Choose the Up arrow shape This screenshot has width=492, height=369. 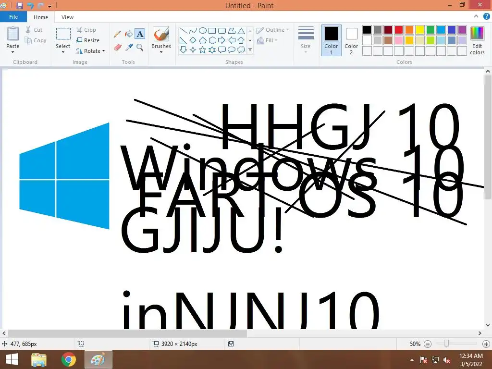241,40
